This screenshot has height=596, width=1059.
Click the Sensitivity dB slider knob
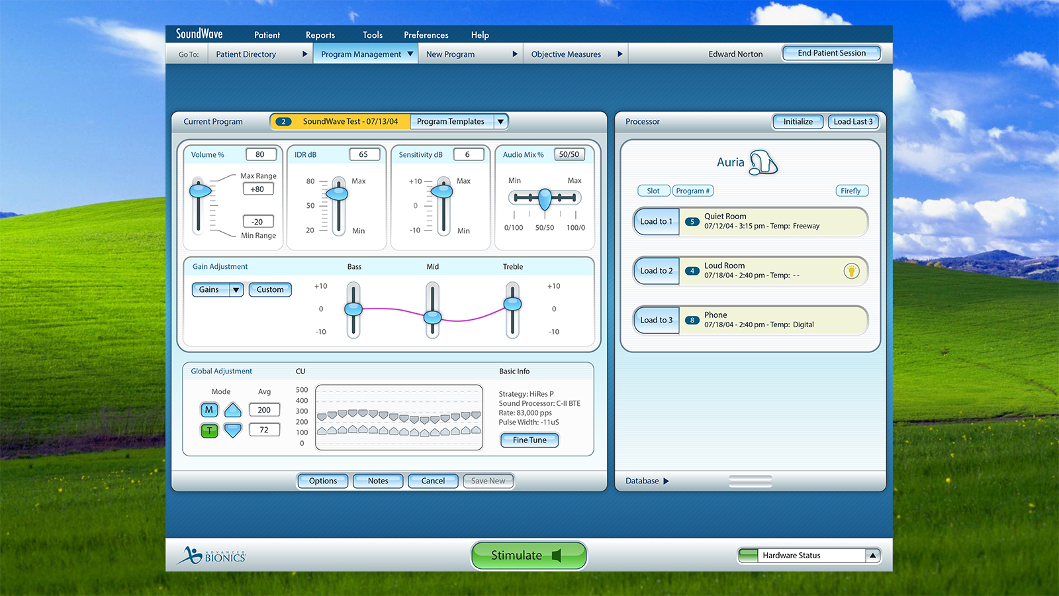(442, 191)
